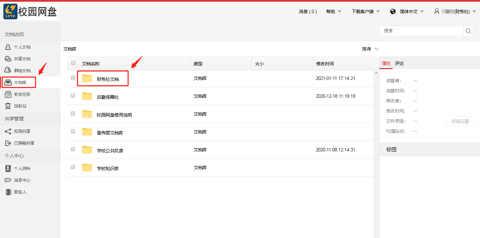
Task: Click into the 搜索 input field
Action: pyautogui.click(x=421, y=31)
